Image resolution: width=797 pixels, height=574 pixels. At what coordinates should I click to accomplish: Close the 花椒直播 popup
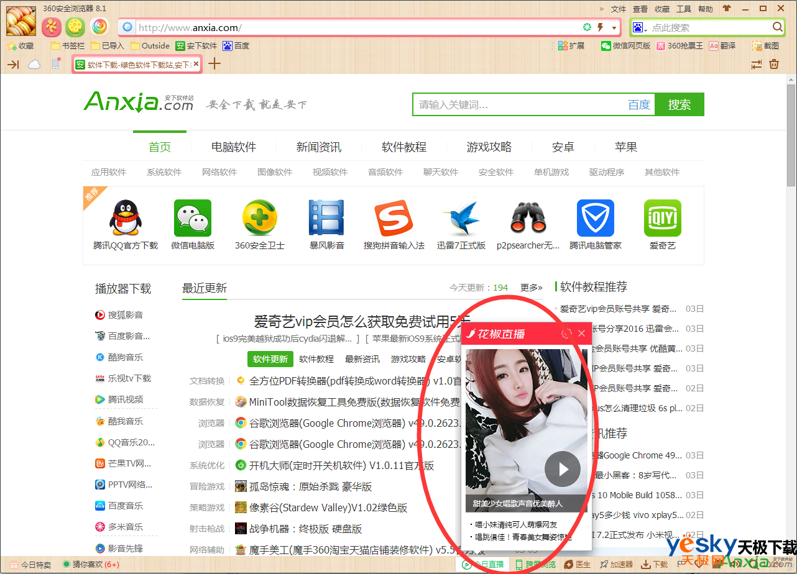[582, 334]
